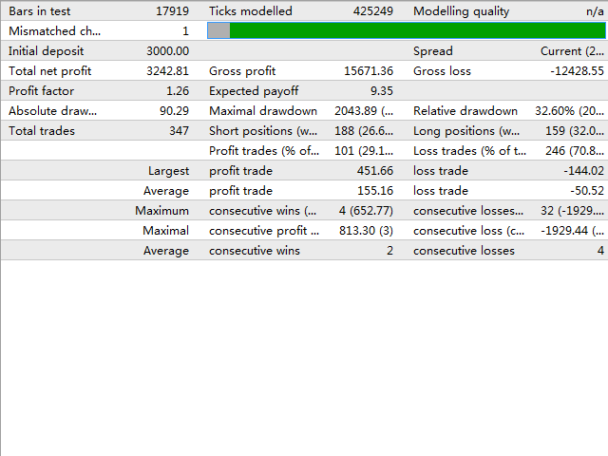Select the consecutive profit value 813.30 (3)
Image resolution: width=608 pixels, height=456 pixels.
[366, 231]
